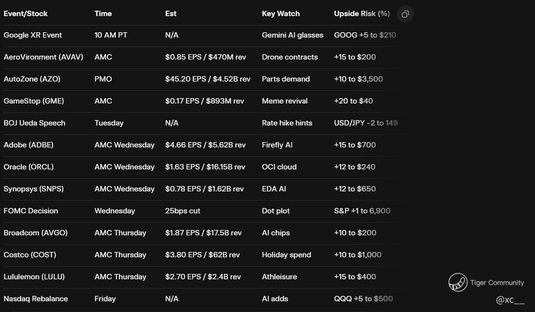Click the BOJ Ueda Speech cell
Viewport: 535px width, 312px height.
[34, 123]
